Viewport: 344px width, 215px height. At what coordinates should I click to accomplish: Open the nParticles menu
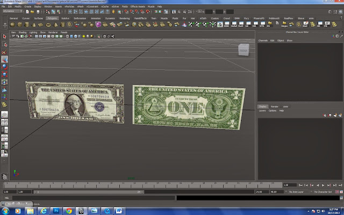click(69, 6)
